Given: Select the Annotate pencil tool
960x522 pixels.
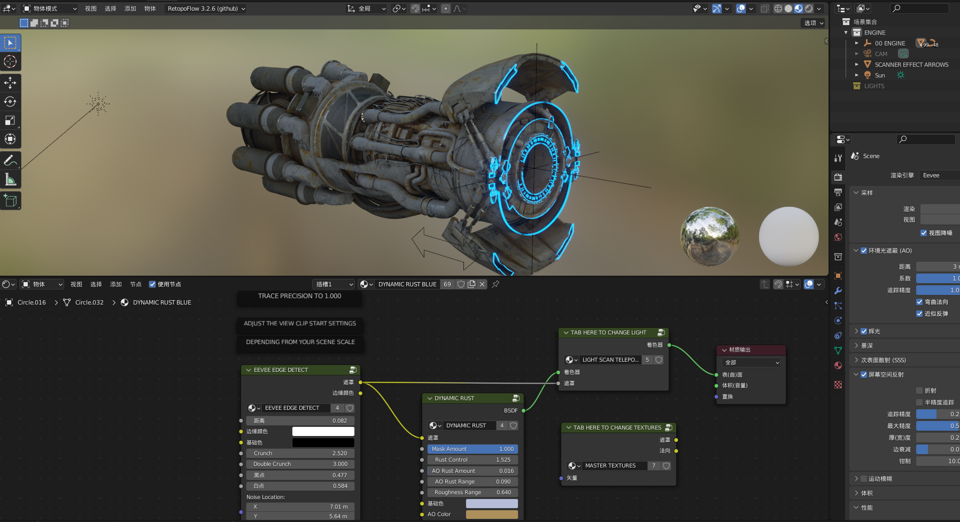Looking at the screenshot, I should 10,160.
